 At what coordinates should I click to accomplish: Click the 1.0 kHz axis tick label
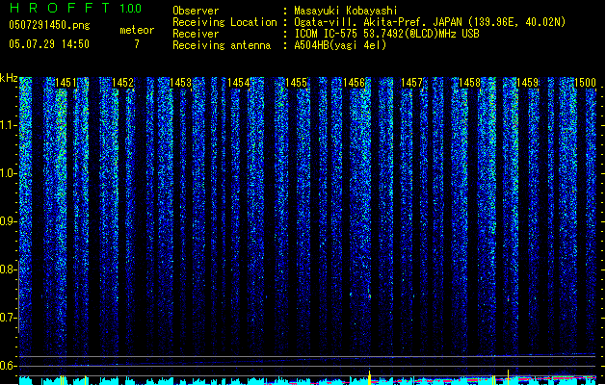point(8,173)
